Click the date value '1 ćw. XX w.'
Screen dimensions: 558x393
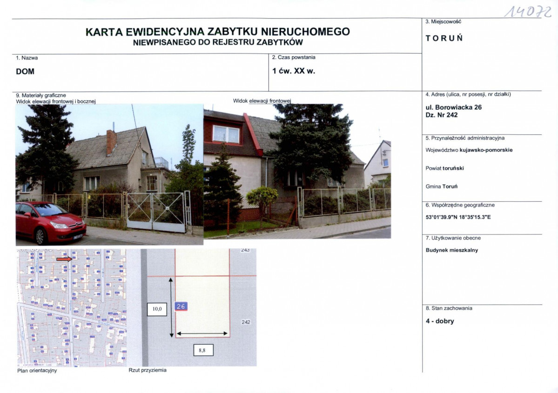pos(294,71)
